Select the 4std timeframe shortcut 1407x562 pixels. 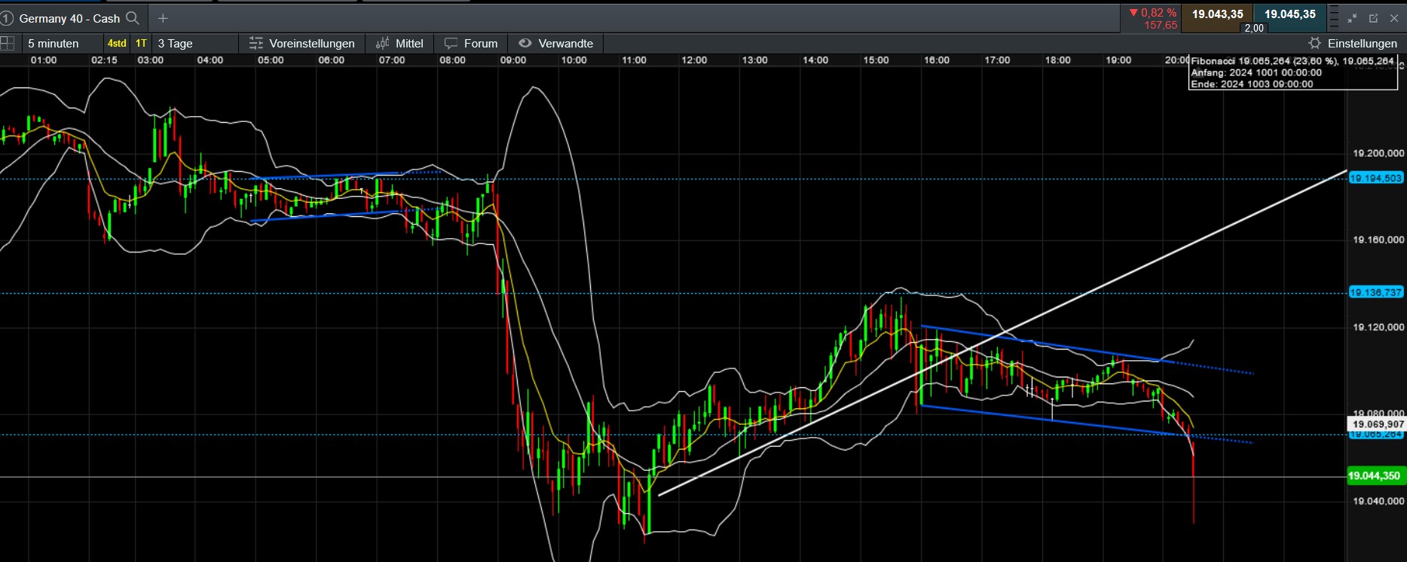pos(117,44)
